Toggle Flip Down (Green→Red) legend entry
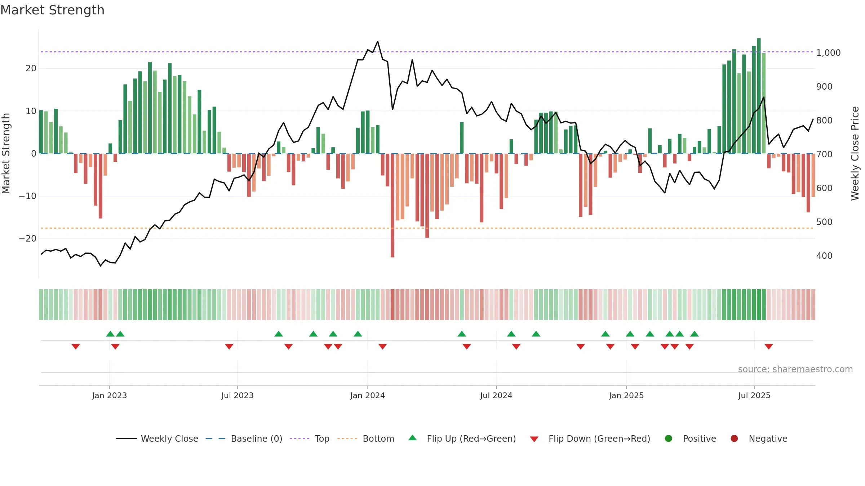 pyautogui.click(x=590, y=438)
